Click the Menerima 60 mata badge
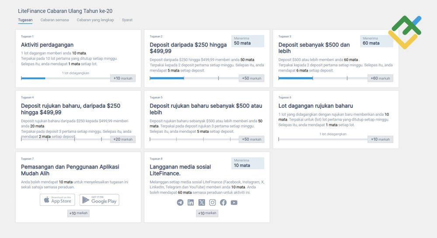The image size is (437, 238). tap(377, 41)
